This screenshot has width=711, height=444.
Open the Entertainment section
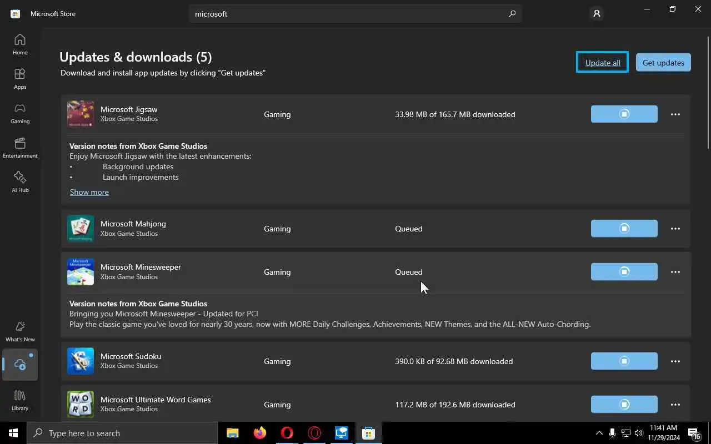point(20,148)
